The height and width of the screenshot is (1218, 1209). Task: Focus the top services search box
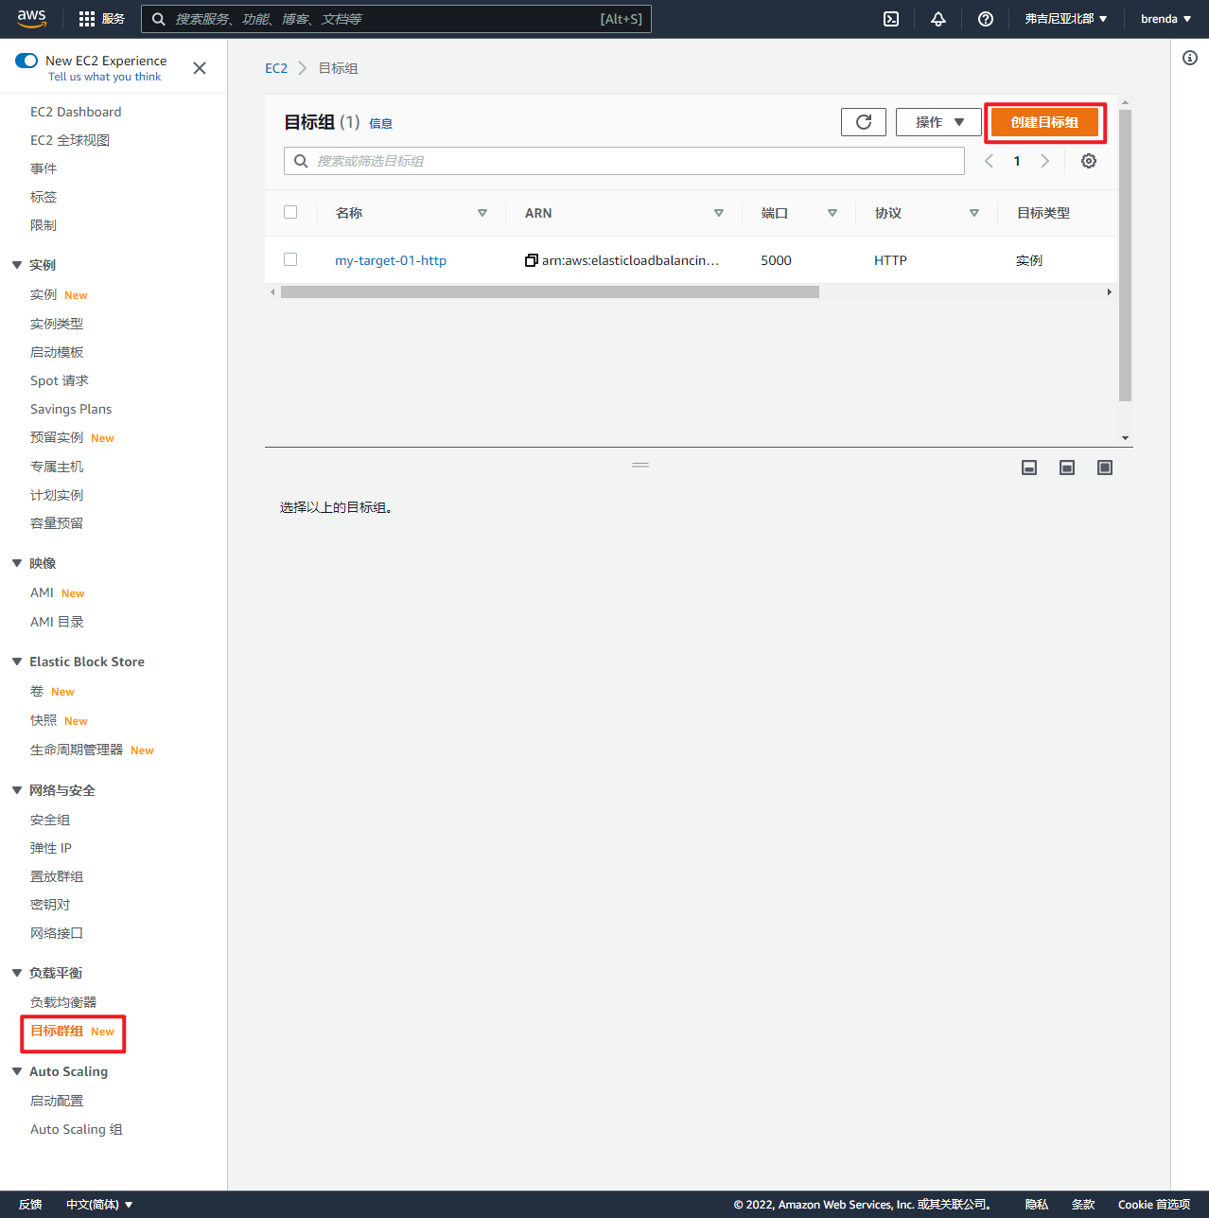(x=396, y=19)
